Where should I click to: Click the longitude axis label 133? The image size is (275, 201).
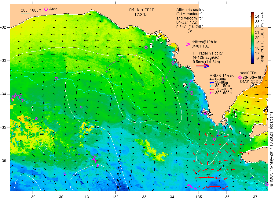[143, 197]
